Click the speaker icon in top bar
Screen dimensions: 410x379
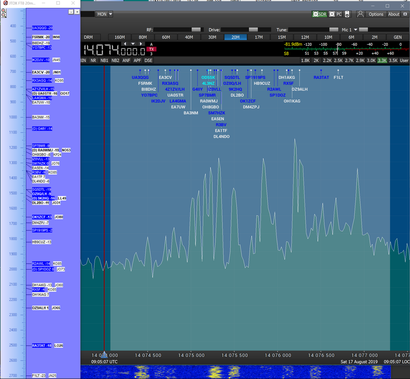click(x=347, y=14)
